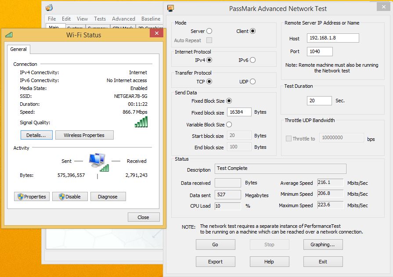Click the Data sent field
This screenshot has height=277, width=393.
228,194
